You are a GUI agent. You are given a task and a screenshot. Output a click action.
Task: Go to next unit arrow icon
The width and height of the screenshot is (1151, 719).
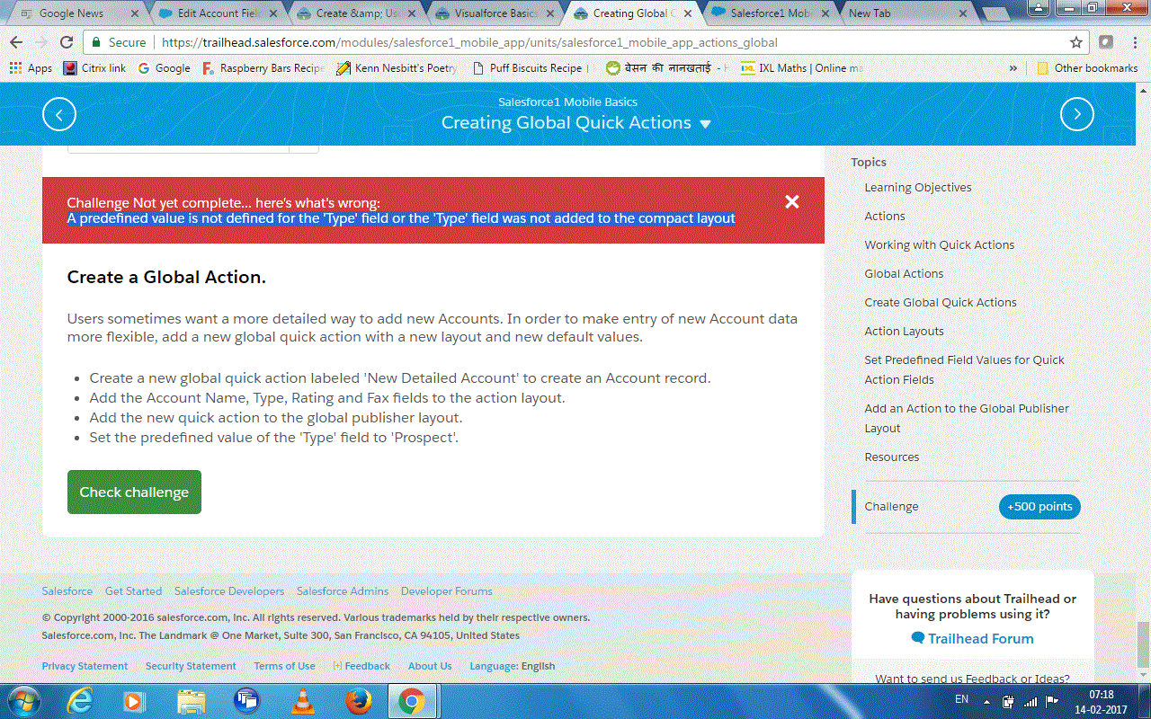click(x=1077, y=114)
